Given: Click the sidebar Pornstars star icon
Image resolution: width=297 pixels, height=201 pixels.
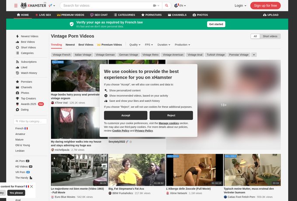Looking at the screenshot, I should click(17, 82).
